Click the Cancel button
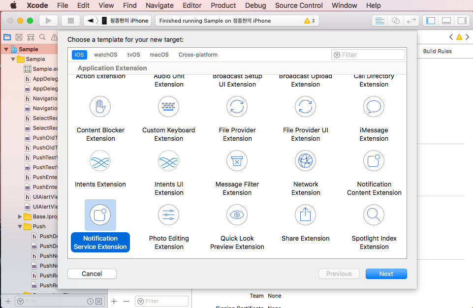Image resolution: width=473 pixels, height=308 pixels. [92, 274]
